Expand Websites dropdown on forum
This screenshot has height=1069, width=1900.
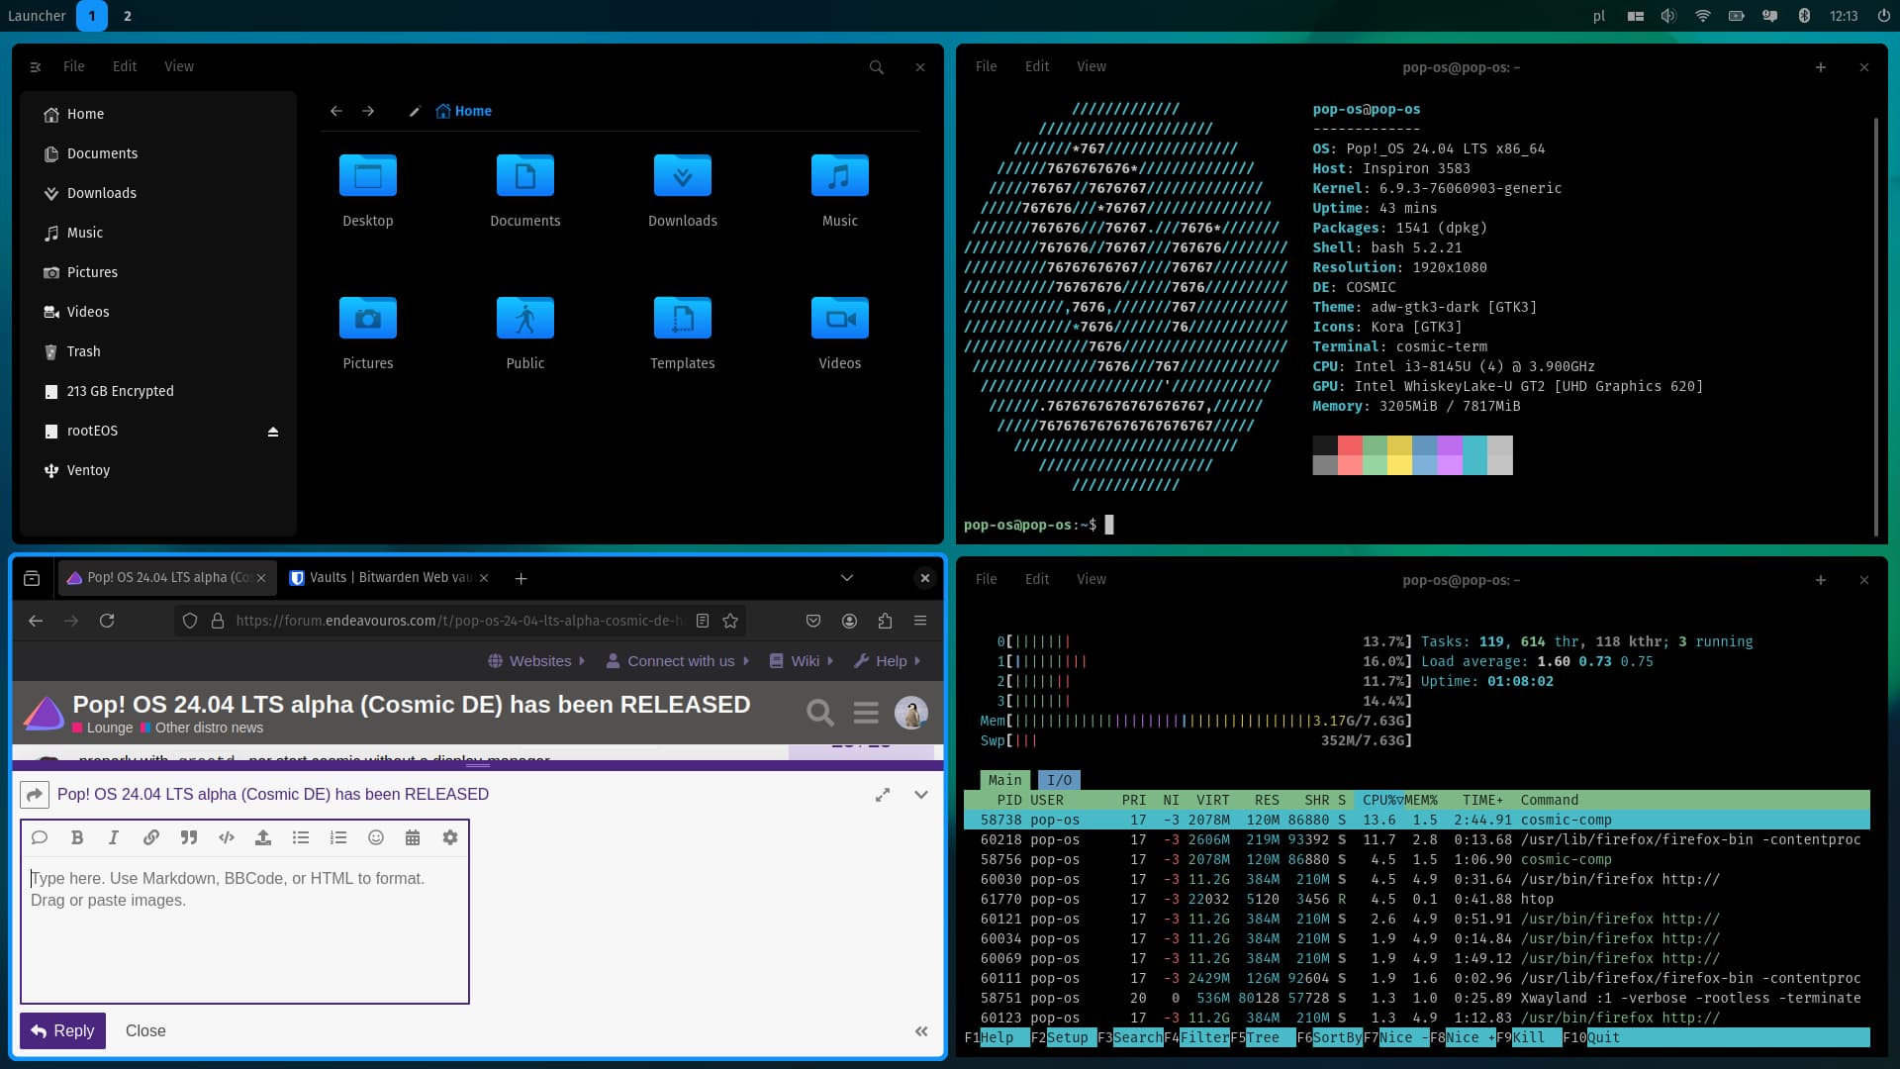[537, 661]
